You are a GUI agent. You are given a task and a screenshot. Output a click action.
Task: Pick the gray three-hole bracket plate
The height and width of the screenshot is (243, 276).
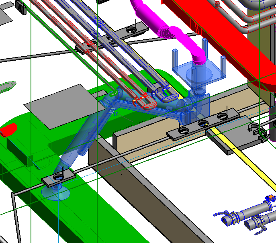point(203,124)
